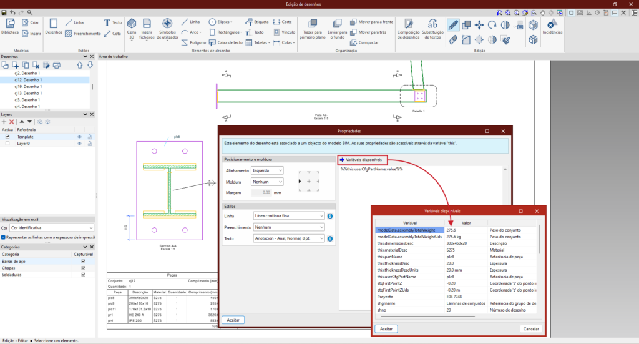Image resolution: width=639 pixels, height=344 pixels.
Task: Toggle visibility of Template layer
Action: (x=79, y=137)
